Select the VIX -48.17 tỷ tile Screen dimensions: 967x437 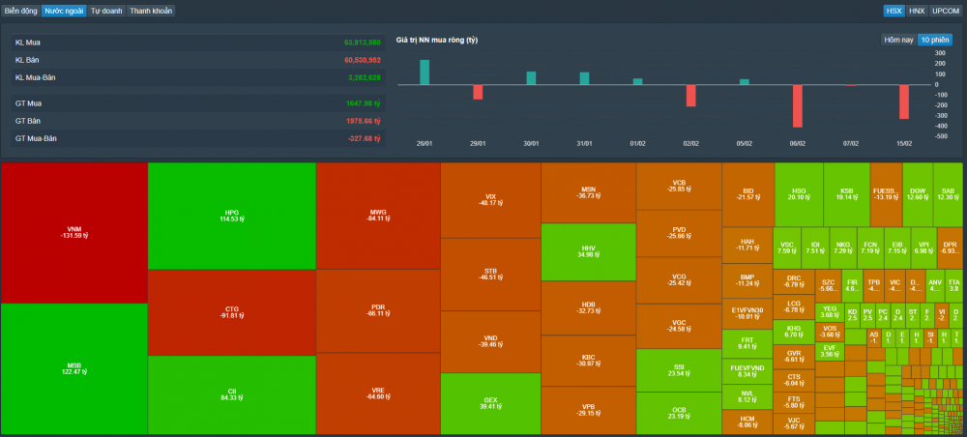point(491,200)
